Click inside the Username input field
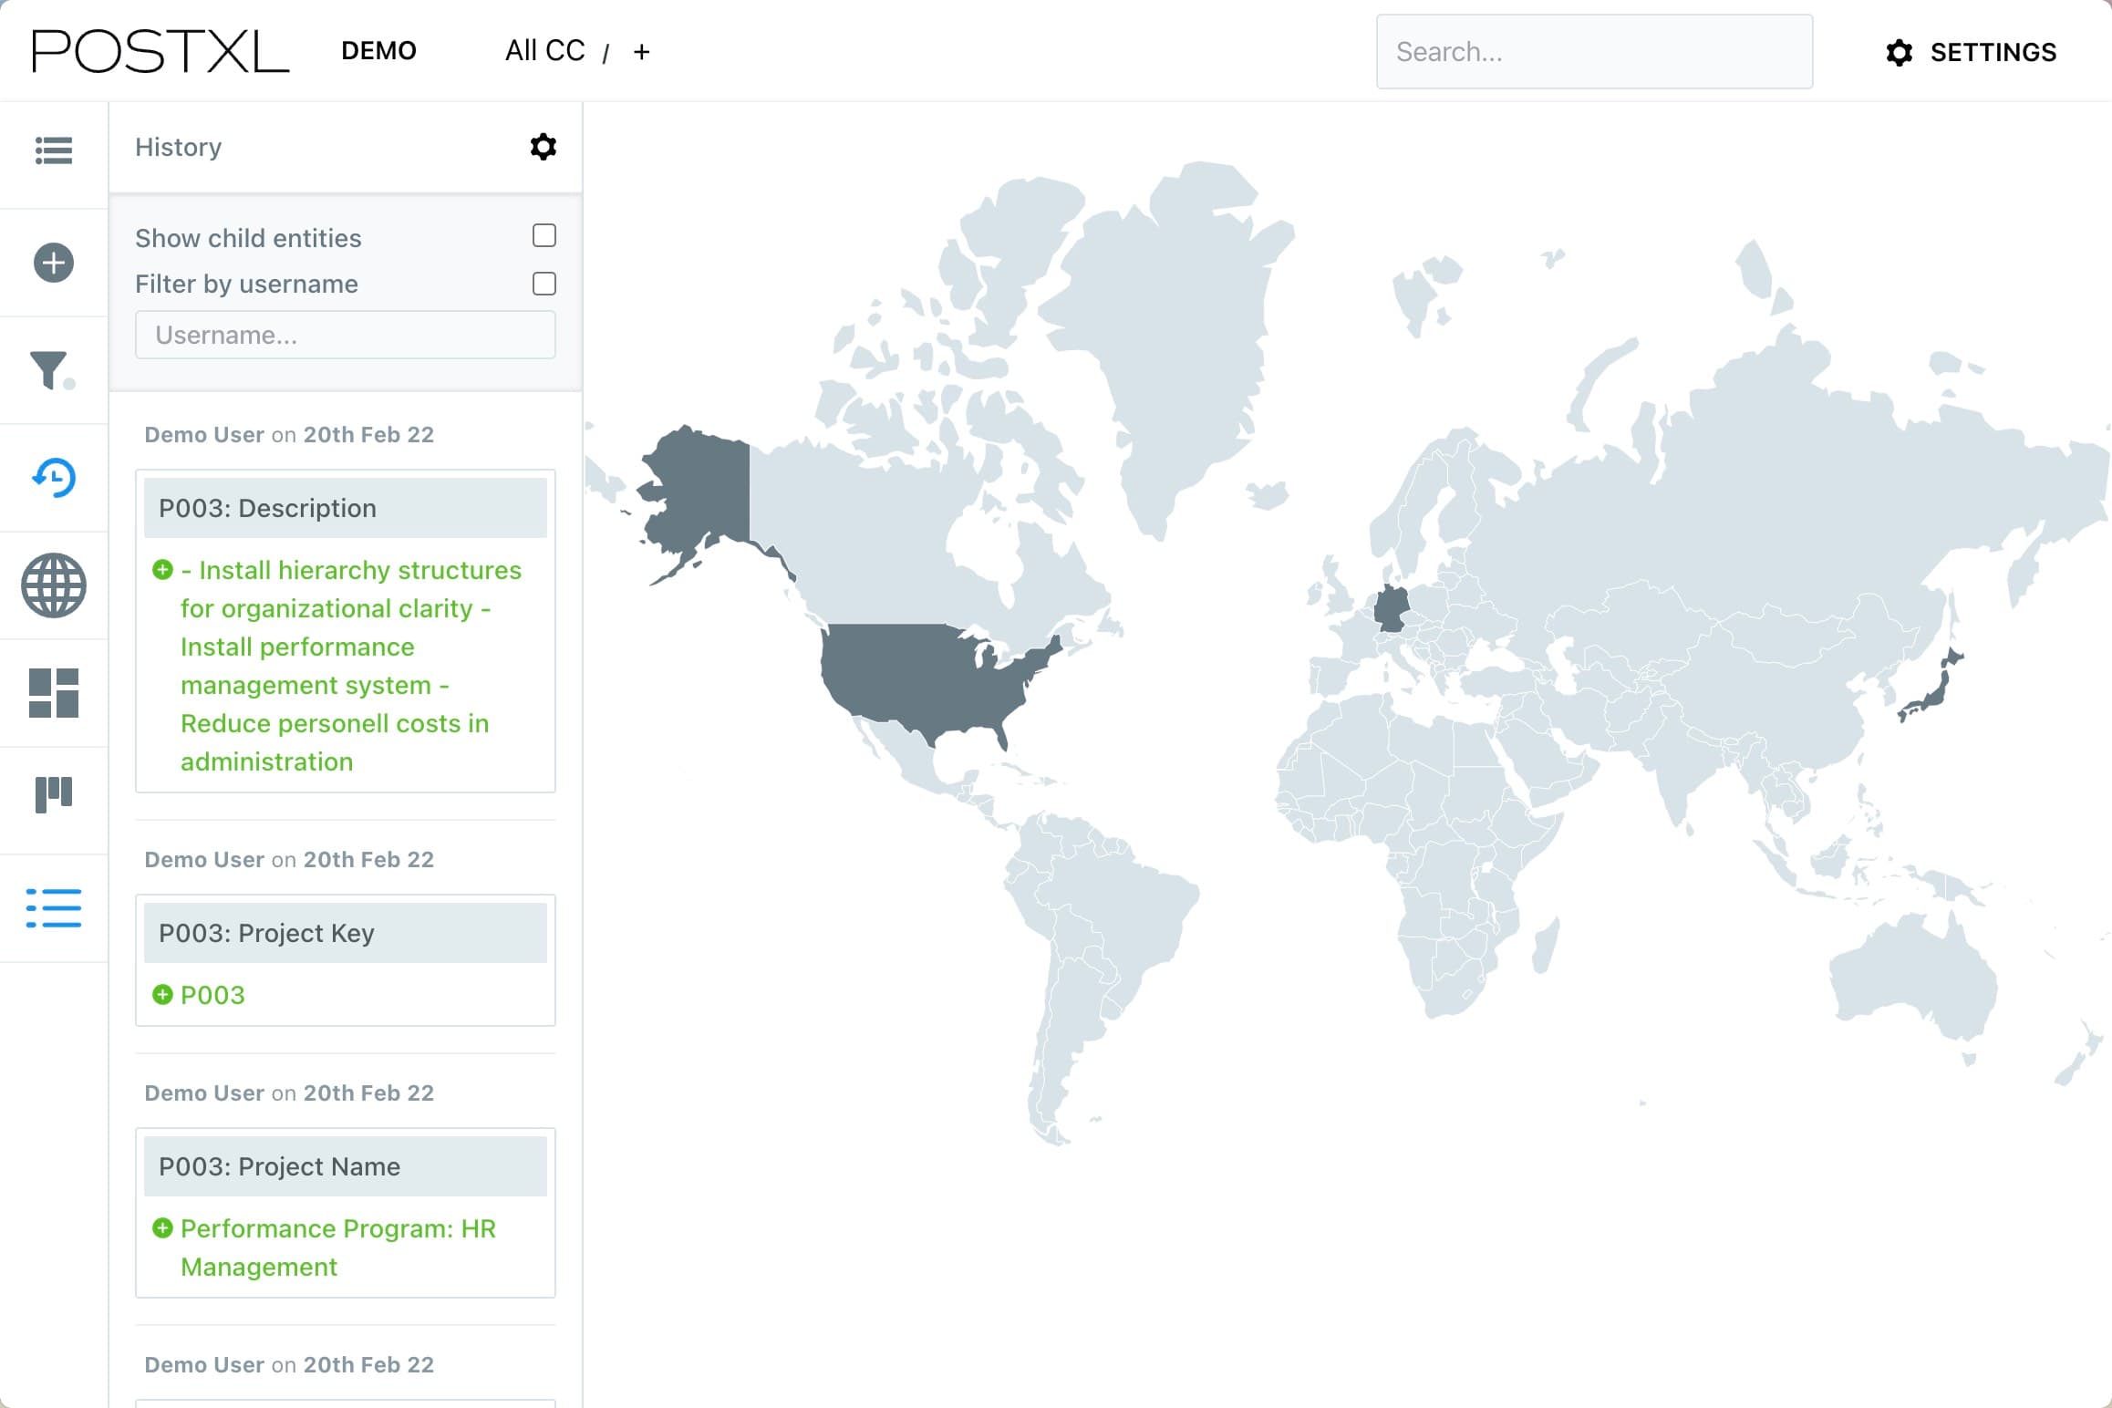Viewport: 2112px width, 1408px height. coord(345,335)
